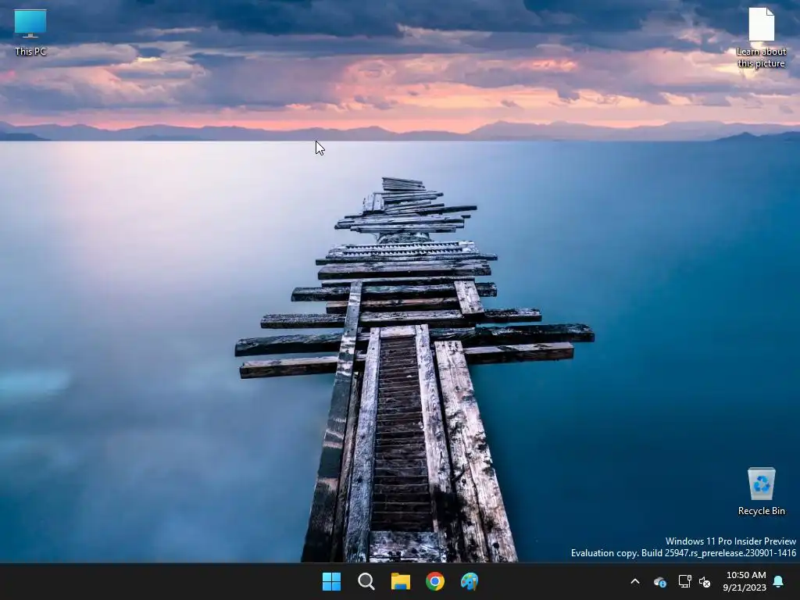
Task: Select the This PC desktop icon
Action: (30, 33)
